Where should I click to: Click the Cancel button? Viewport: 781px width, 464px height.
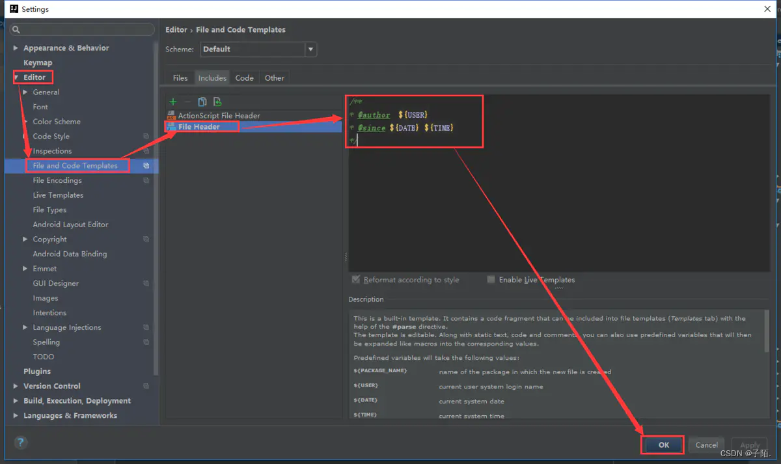click(x=706, y=445)
